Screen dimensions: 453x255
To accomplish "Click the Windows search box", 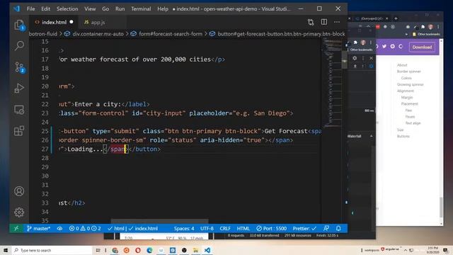I will pos(52,250).
